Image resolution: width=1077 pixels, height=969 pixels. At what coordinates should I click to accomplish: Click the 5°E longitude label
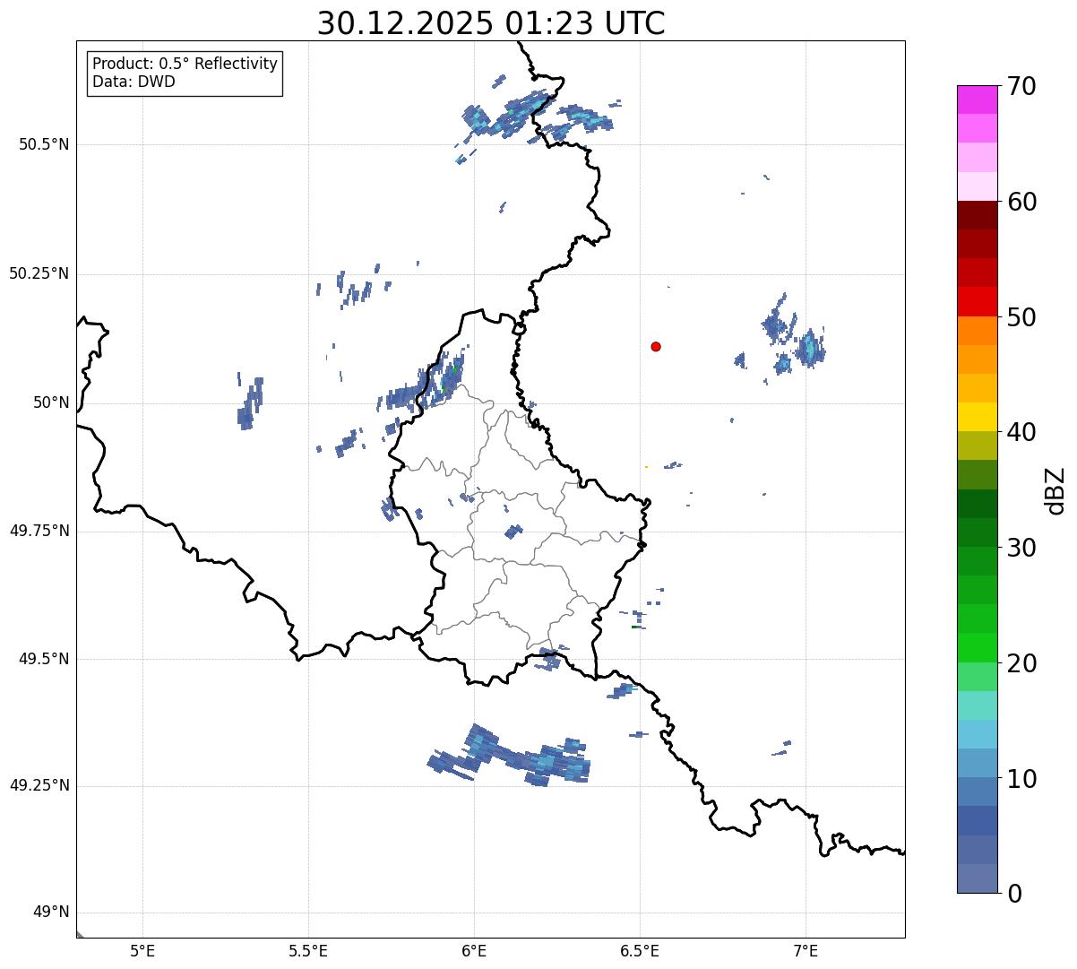pyautogui.click(x=142, y=950)
